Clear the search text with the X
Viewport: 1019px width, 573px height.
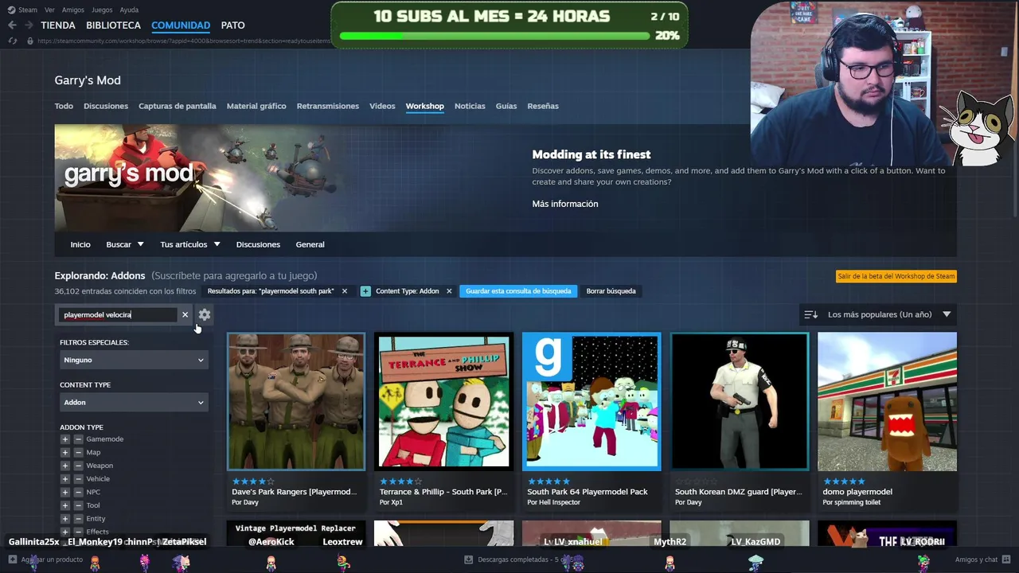(x=185, y=314)
